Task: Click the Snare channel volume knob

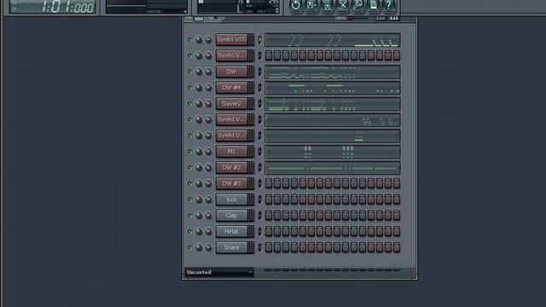Action: pyautogui.click(x=208, y=247)
